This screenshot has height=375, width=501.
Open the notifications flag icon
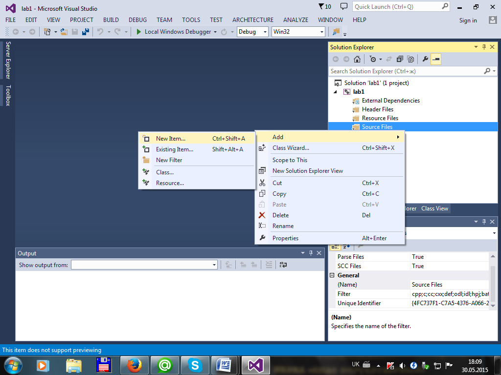pyautogui.click(x=325, y=7)
